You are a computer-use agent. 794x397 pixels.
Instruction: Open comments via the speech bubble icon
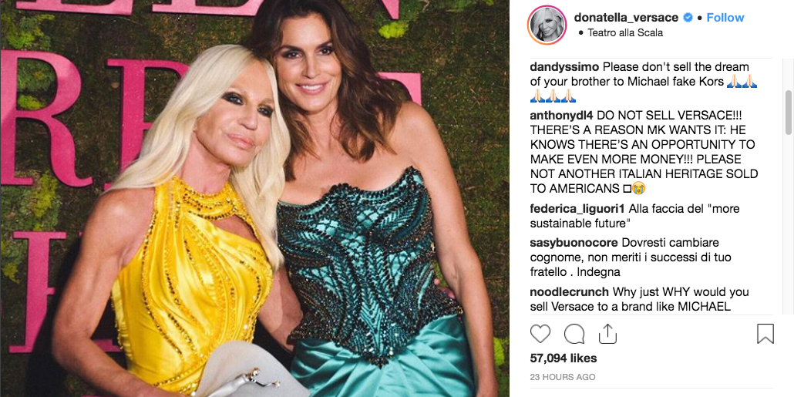point(574,334)
